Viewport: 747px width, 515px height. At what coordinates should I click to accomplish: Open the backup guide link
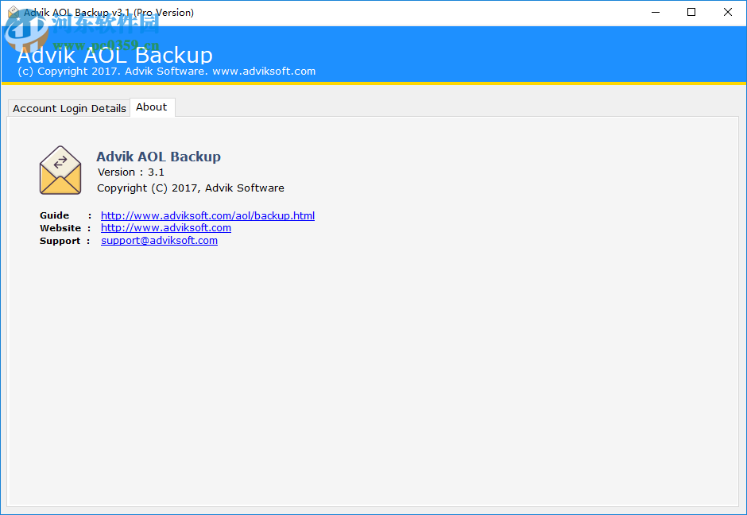pos(207,215)
